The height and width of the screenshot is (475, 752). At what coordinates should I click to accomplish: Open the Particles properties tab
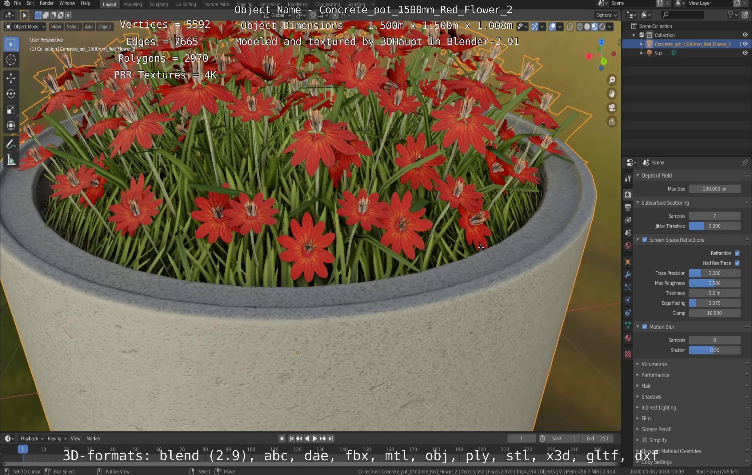point(628,287)
